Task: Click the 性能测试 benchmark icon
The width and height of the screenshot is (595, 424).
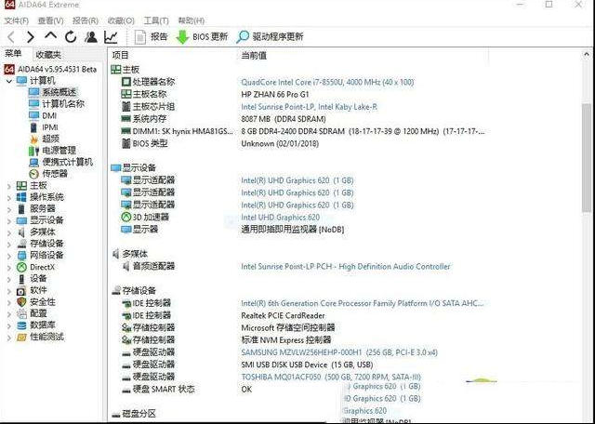Action: tap(21, 338)
